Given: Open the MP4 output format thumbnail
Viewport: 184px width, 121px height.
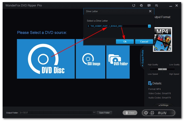Looking at the screenshot, I should (x=162, y=39).
